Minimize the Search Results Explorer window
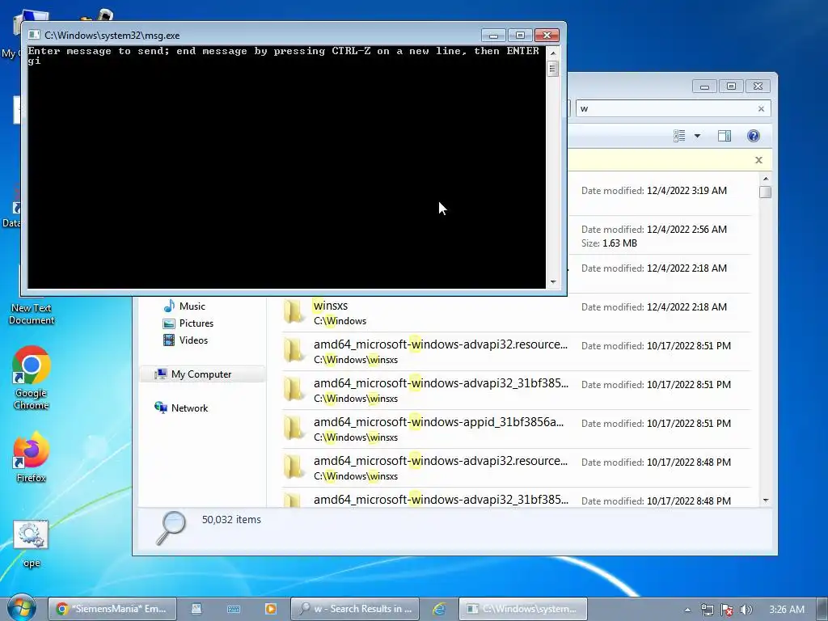Screen dimensions: 828x621 coord(704,86)
